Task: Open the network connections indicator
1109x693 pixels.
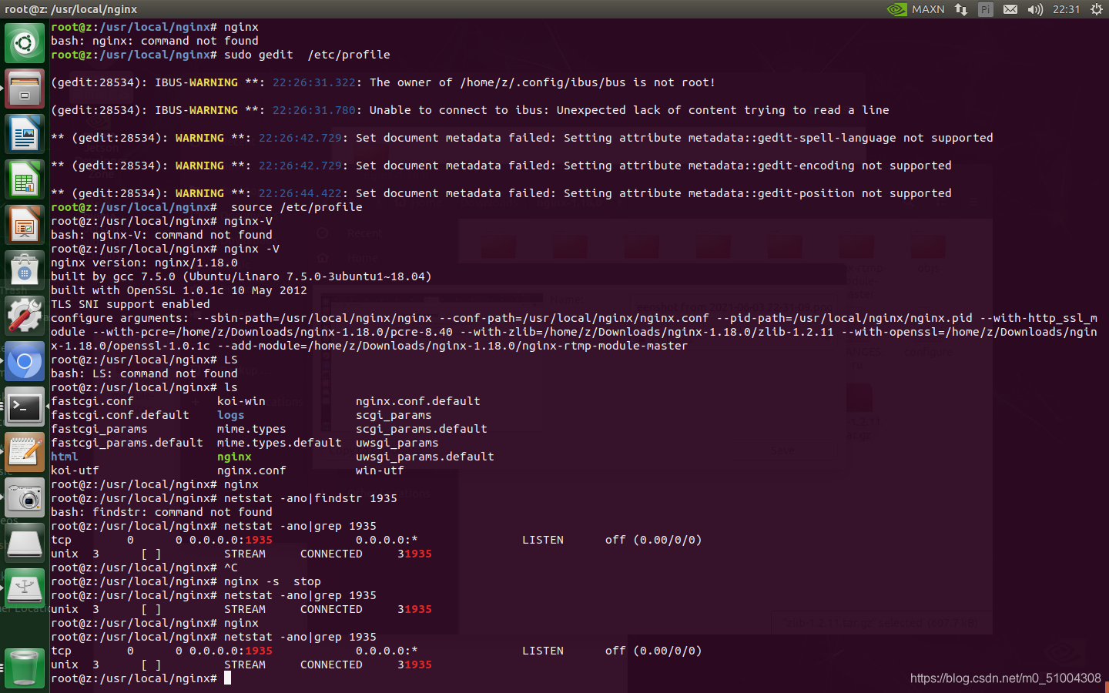Action: tap(961, 9)
